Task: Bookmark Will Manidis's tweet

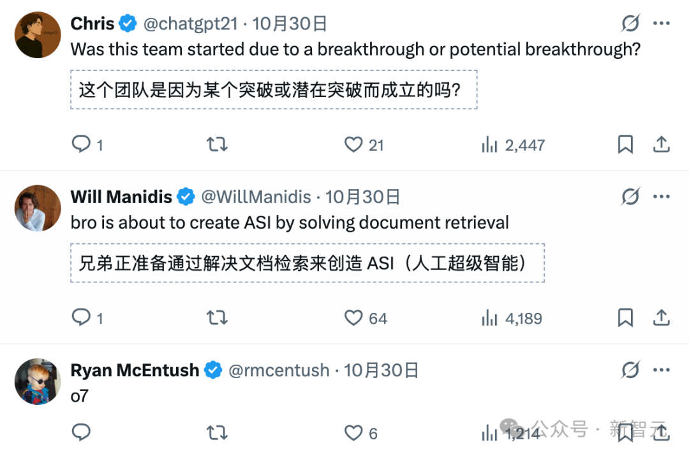Action: pyautogui.click(x=625, y=317)
